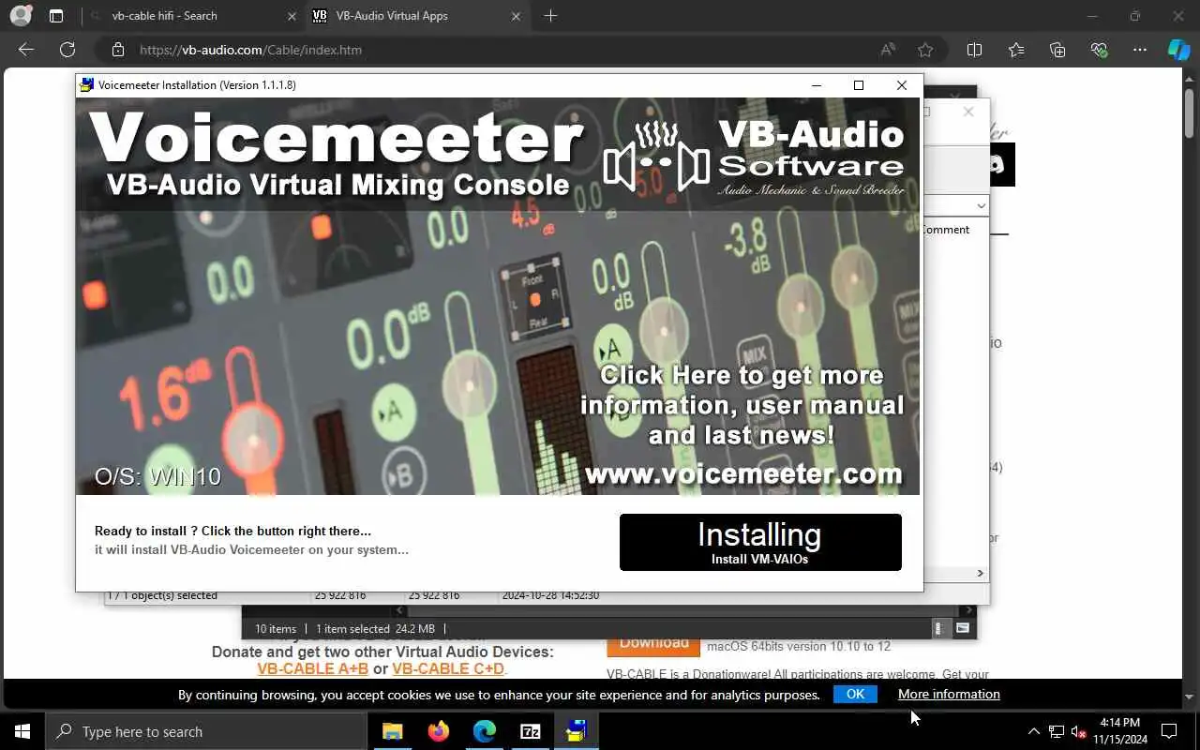Refresh the vb-audio.com page

(x=67, y=50)
